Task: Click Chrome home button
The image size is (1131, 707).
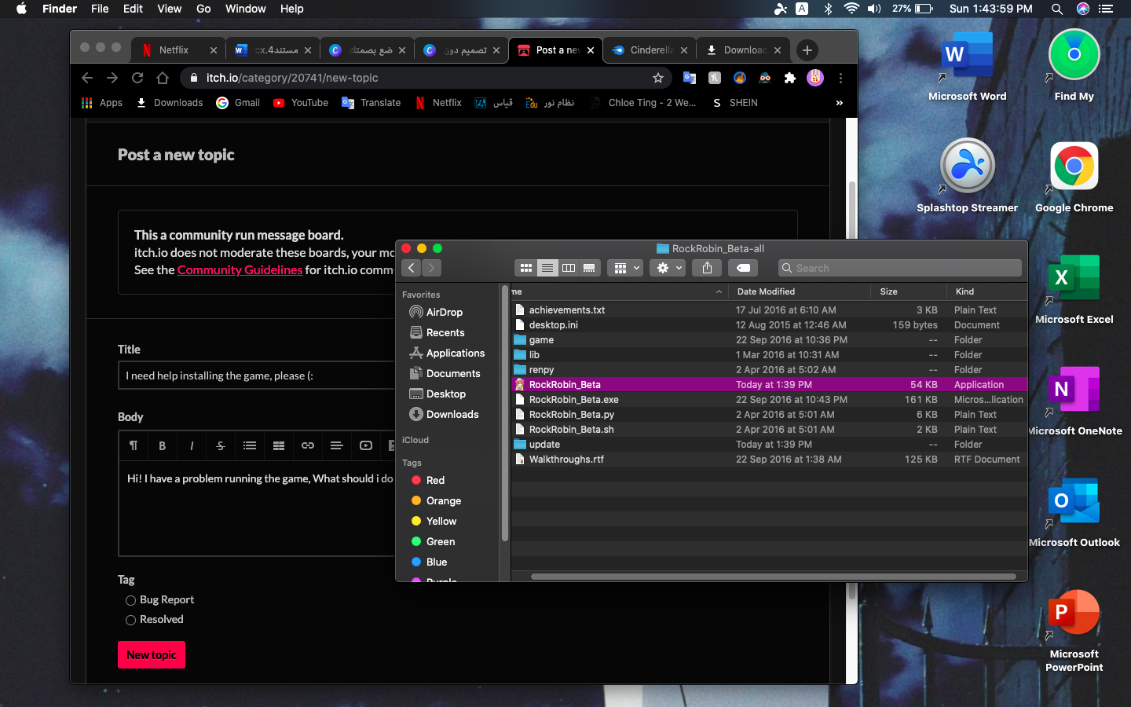Action: point(163,78)
